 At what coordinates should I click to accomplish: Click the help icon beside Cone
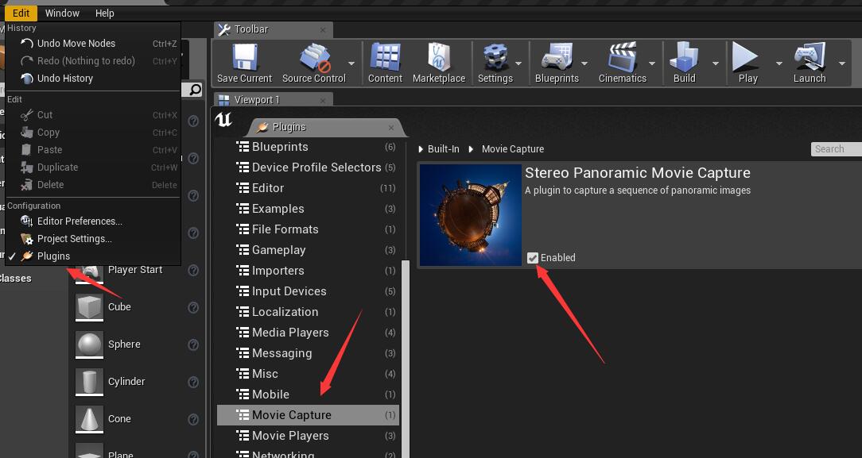[193, 419]
